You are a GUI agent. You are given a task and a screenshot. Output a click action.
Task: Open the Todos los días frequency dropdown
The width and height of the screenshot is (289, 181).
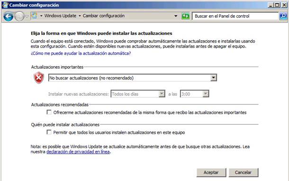138,94
